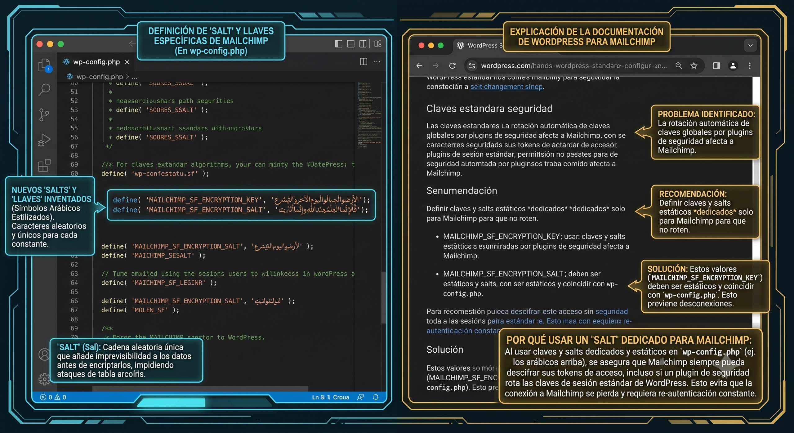Click wp-config.php breadcrumb in editor

100,76
